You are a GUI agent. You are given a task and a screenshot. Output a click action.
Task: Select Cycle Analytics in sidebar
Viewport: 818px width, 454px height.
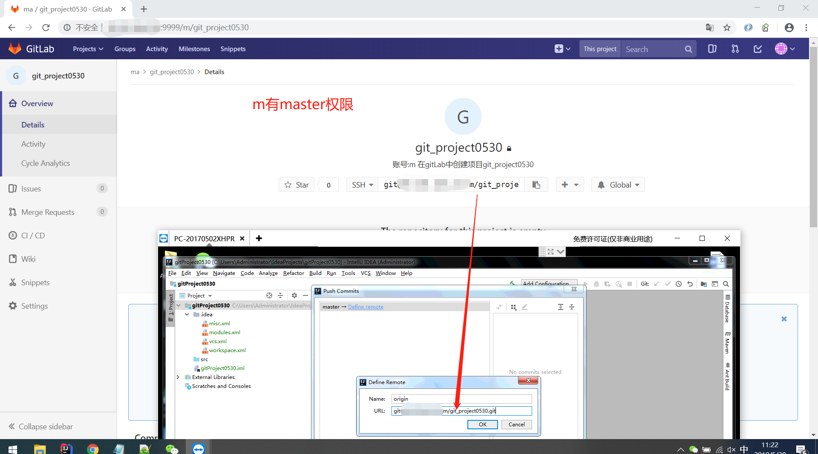click(46, 163)
